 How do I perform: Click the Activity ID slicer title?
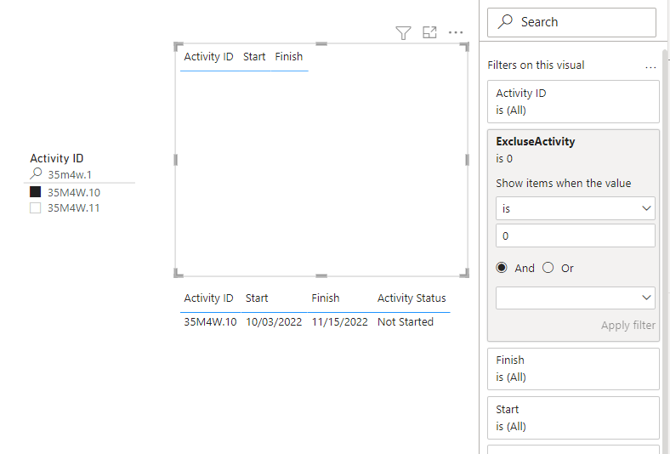pos(56,158)
